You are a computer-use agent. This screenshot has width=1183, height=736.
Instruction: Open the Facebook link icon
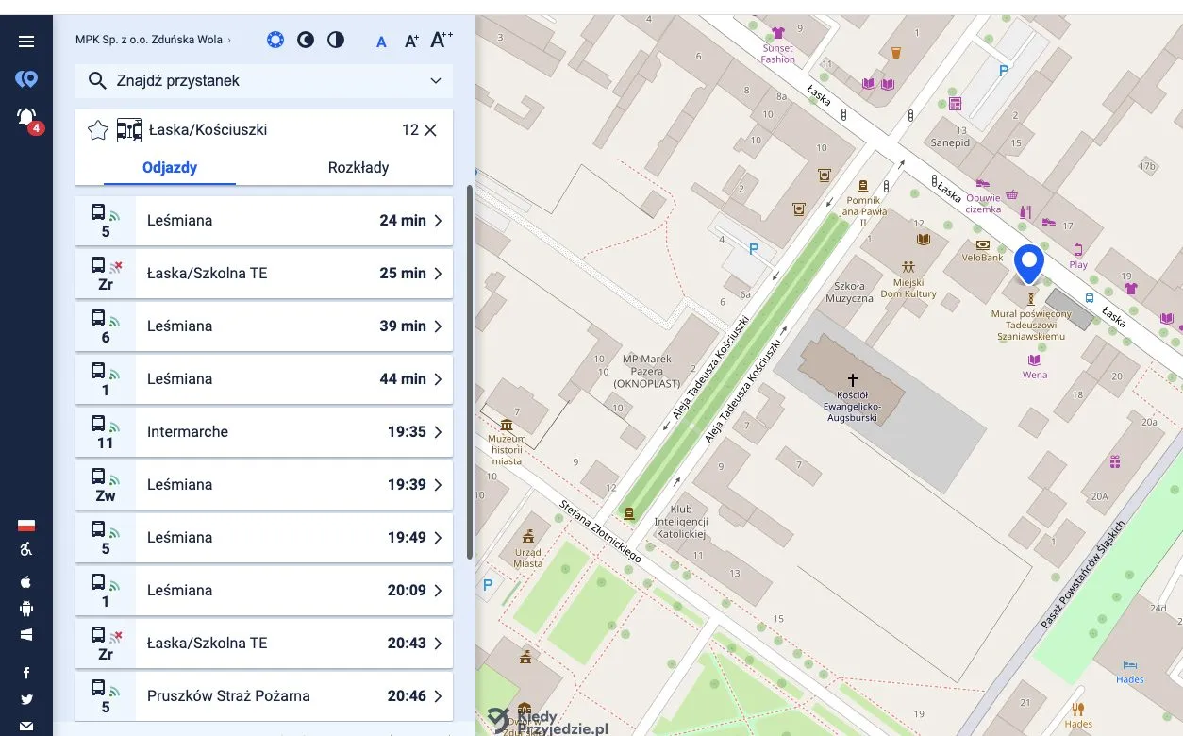[x=26, y=673]
